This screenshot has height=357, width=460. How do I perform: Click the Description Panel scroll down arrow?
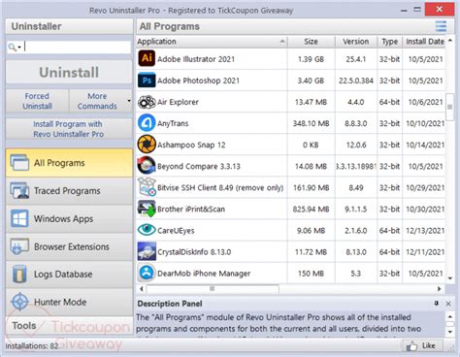(449, 332)
